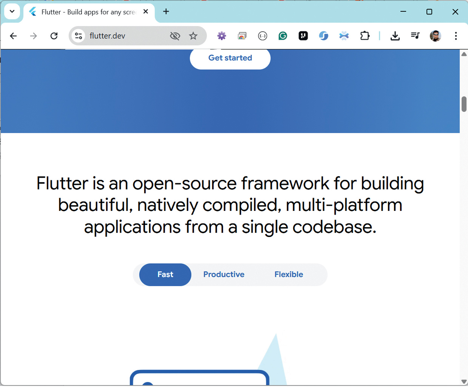Click the scrollbar up arrow

coord(464,54)
